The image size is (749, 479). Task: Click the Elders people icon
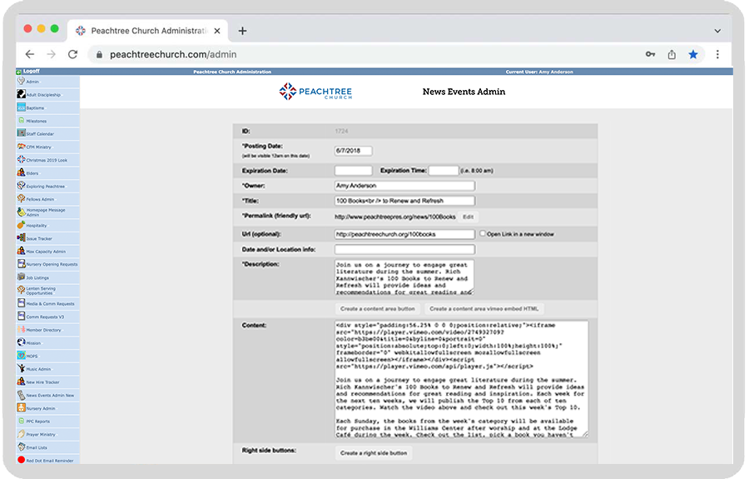click(21, 172)
